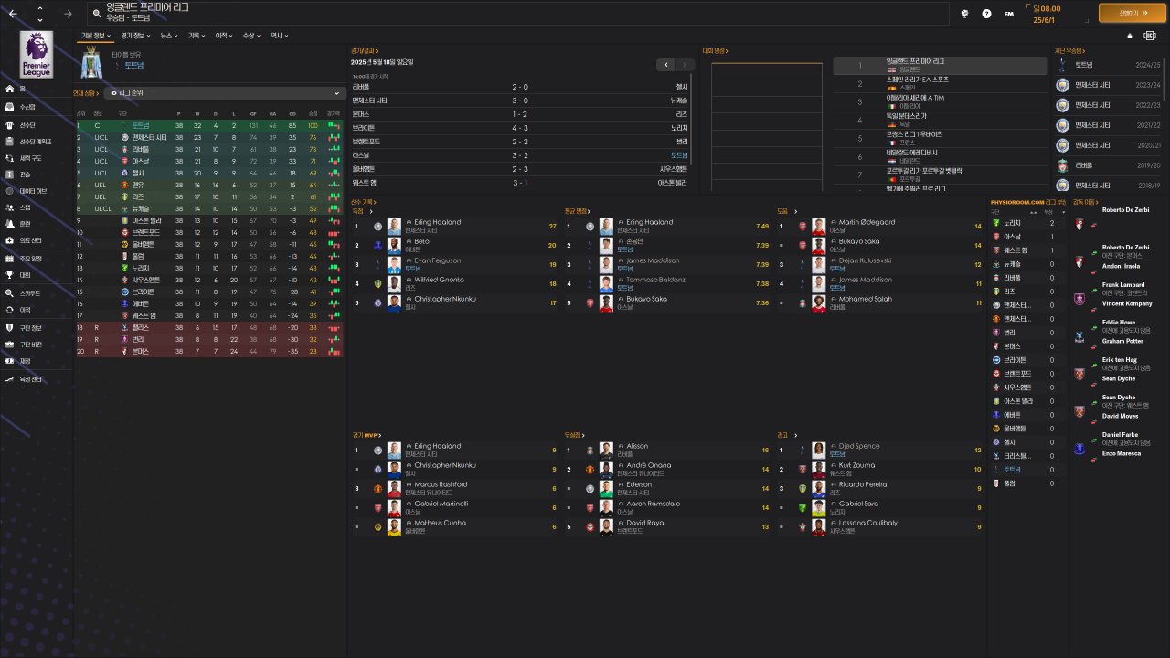1170x658 pixels.
Task: Open the 대회 명성 section header
Action: pos(715,51)
